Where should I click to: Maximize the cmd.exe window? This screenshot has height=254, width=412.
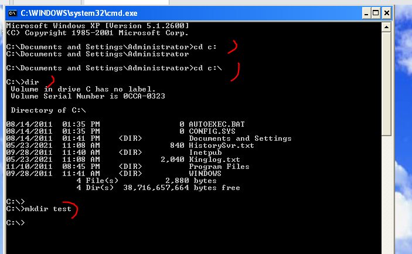pyautogui.click(x=375, y=12)
